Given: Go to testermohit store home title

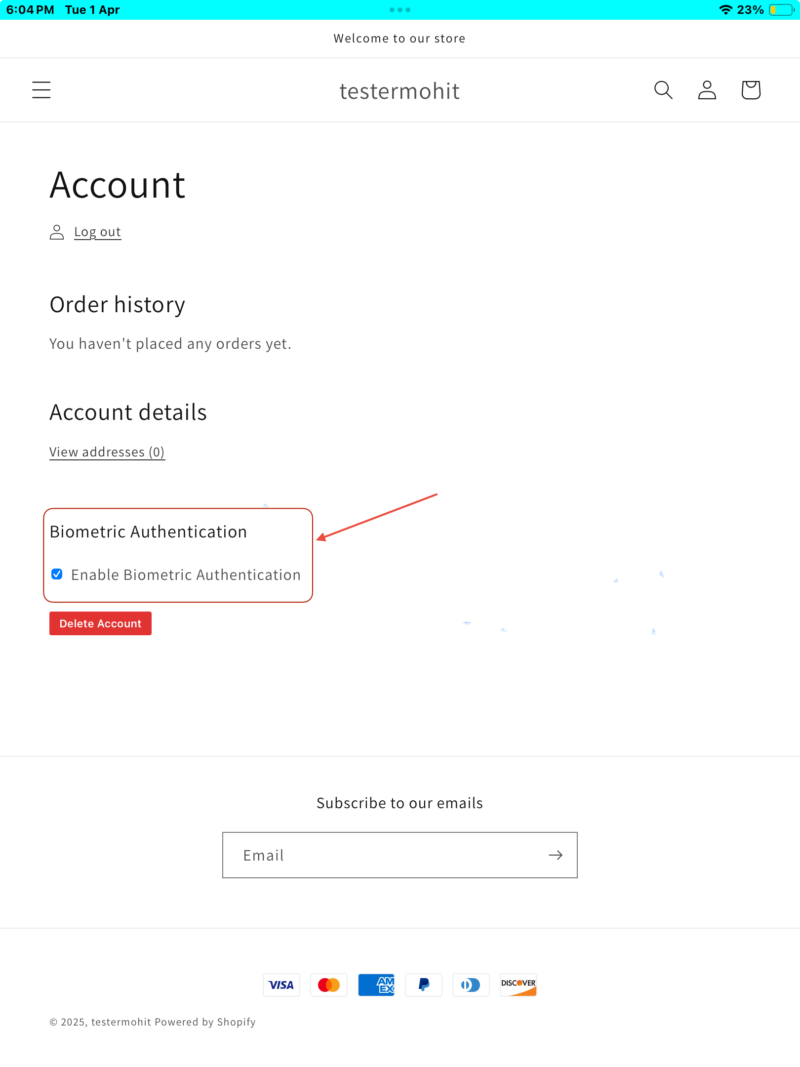Looking at the screenshot, I should [400, 91].
